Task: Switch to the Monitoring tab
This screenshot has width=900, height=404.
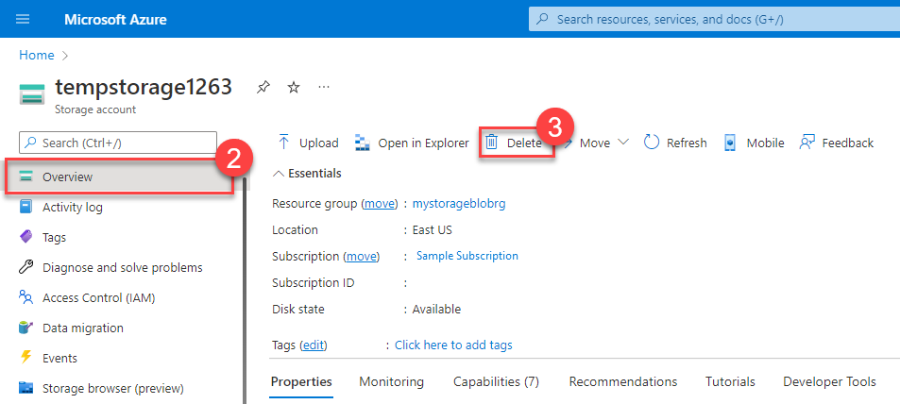Action: coord(391,381)
